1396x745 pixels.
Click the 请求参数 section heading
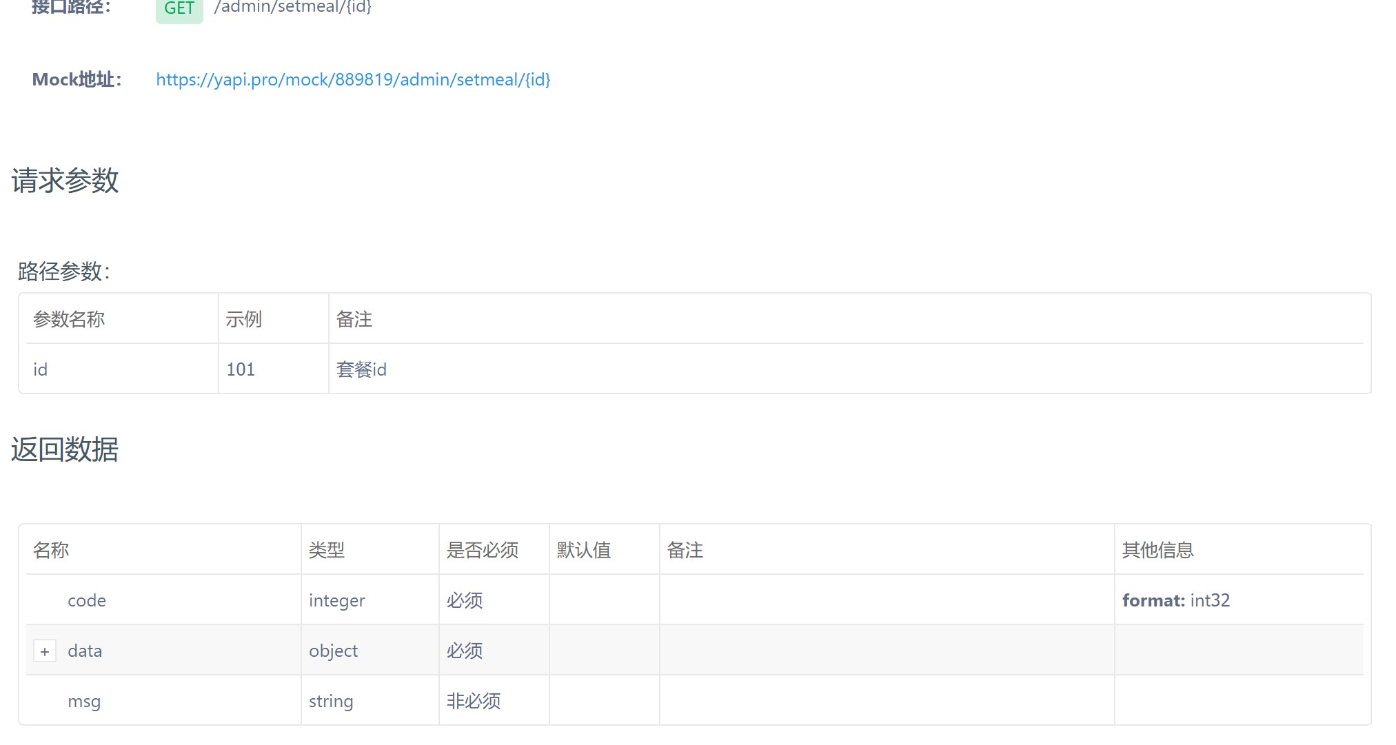click(65, 181)
